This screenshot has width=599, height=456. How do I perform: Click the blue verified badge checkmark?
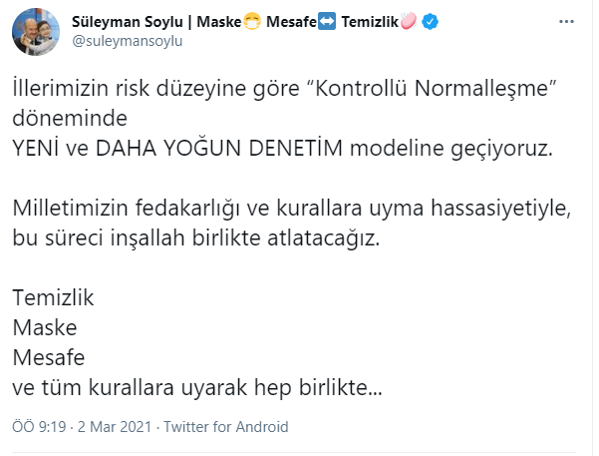click(430, 22)
